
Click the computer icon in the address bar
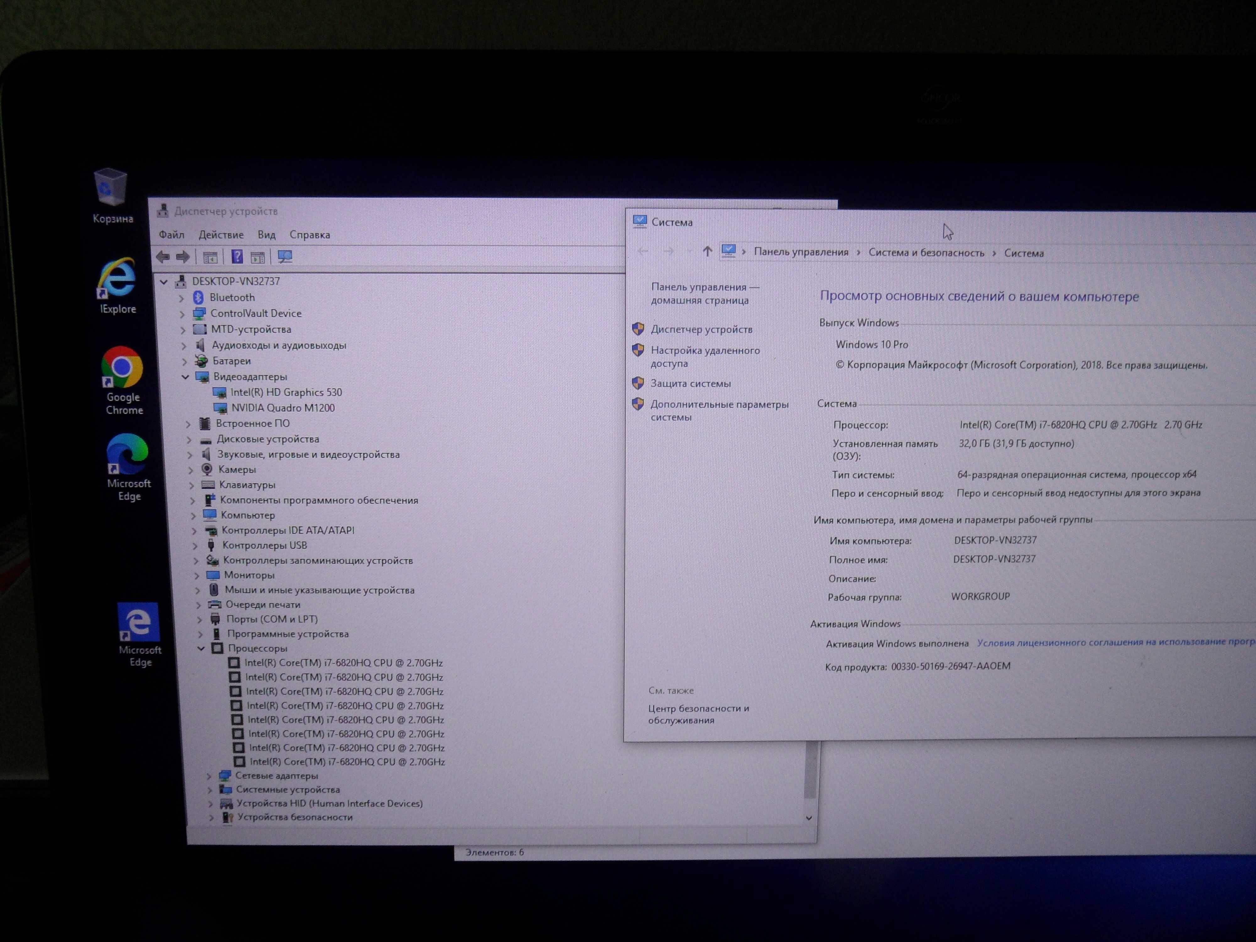pos(728,250)
